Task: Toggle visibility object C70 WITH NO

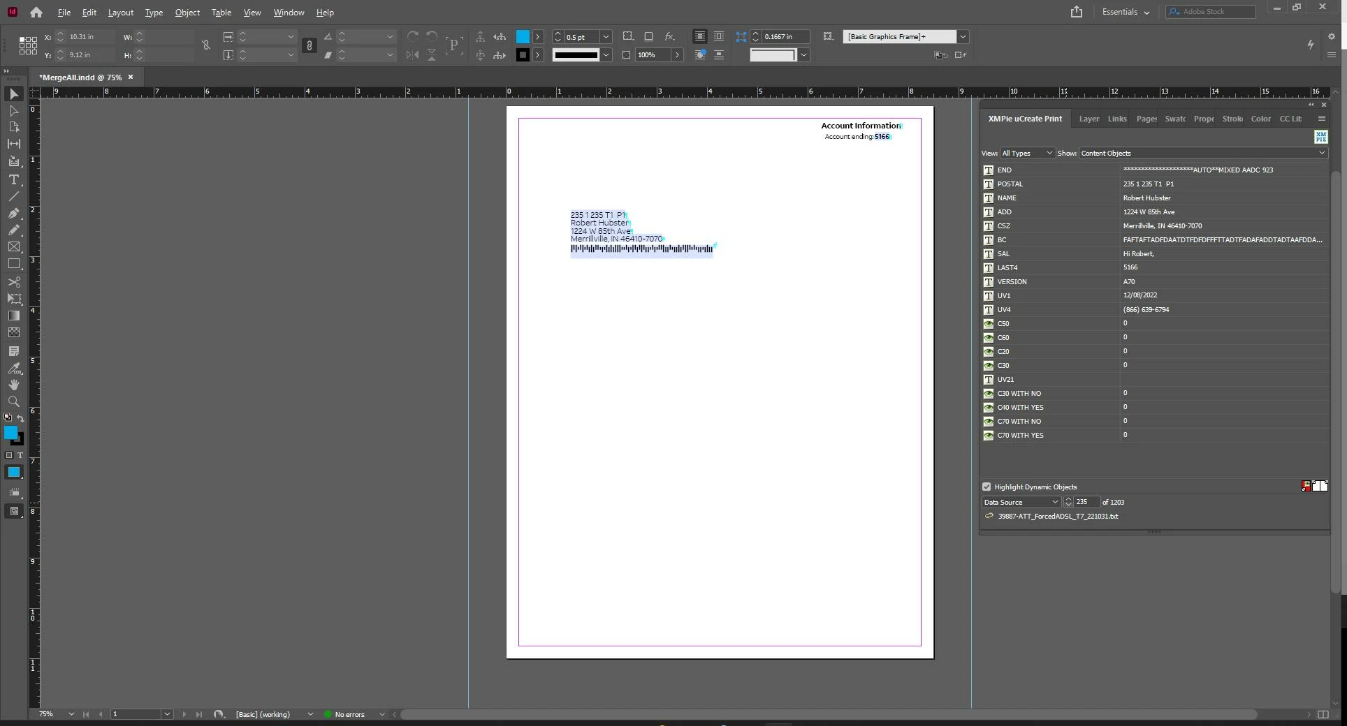Action: tap(988, 422)
